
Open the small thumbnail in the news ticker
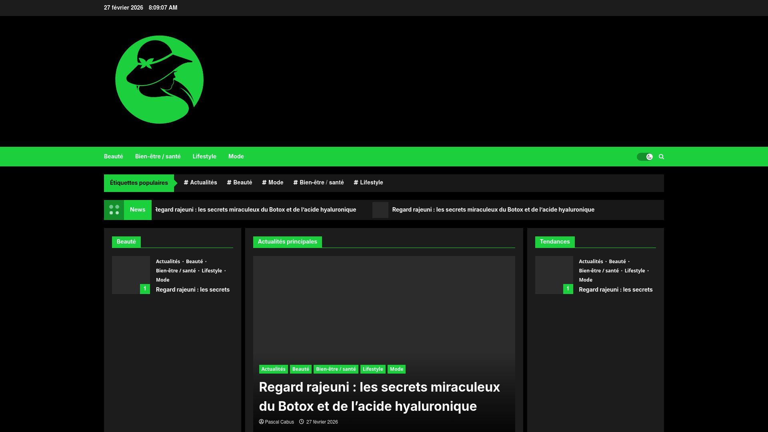coord(380,210)
